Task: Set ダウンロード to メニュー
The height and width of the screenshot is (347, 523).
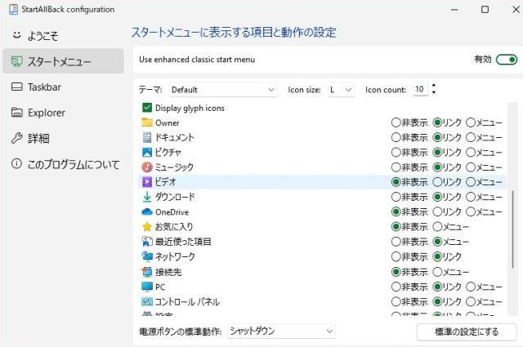Action: point(471,197)
